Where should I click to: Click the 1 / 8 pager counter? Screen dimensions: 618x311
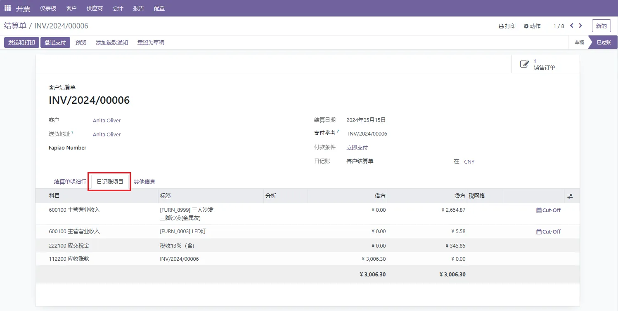(559, 26)
